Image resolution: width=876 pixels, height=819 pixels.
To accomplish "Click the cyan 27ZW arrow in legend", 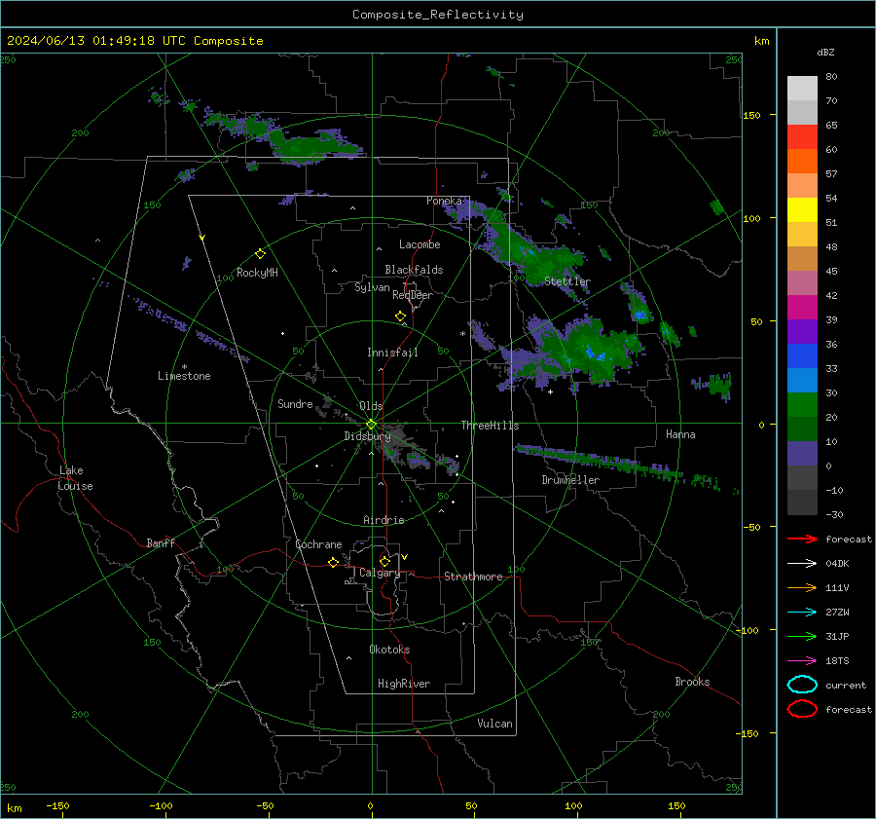I will pos(802,613).
